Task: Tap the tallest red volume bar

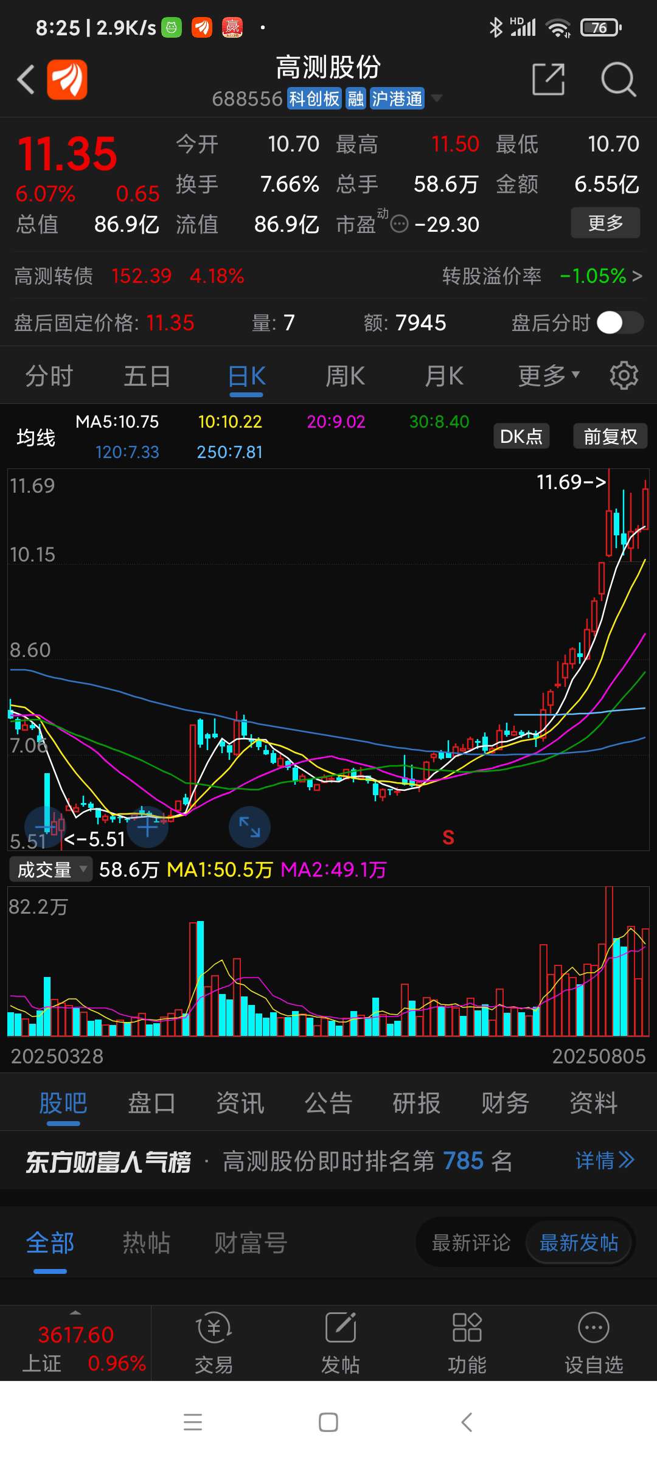Action: pos(609,961)
